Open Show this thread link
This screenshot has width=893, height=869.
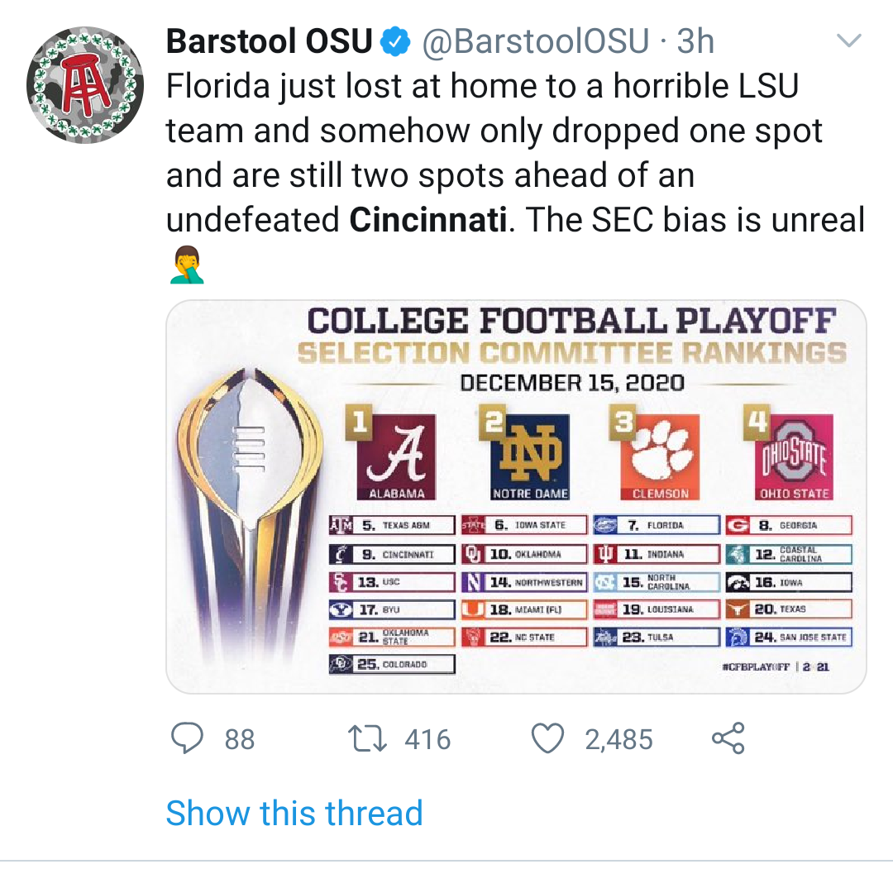[x=294, y=813]
